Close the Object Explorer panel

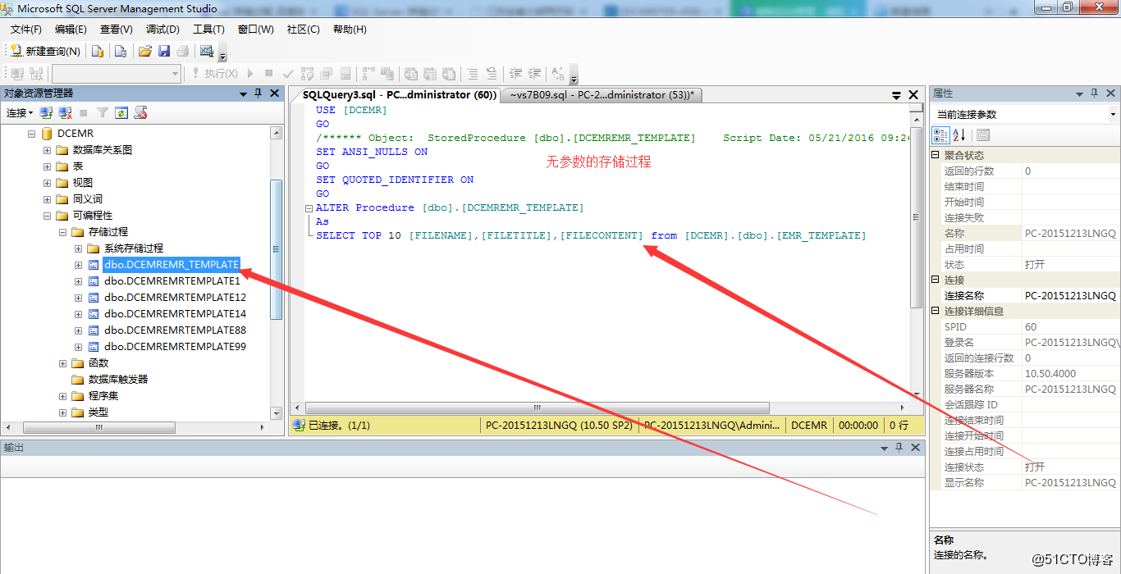(x=273, y=93)
